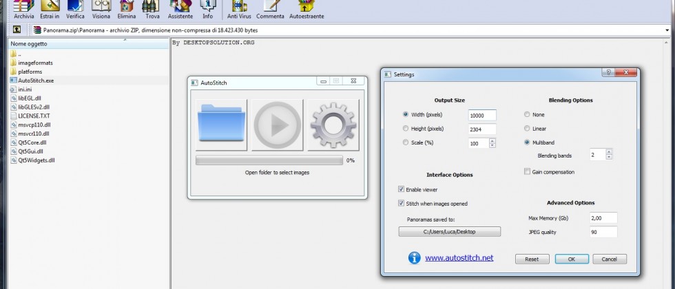The height and width of the screenshot is (289, 675).
Task: Uncheck the Enable viewer checkbox
Action: (x=402, y=189)
